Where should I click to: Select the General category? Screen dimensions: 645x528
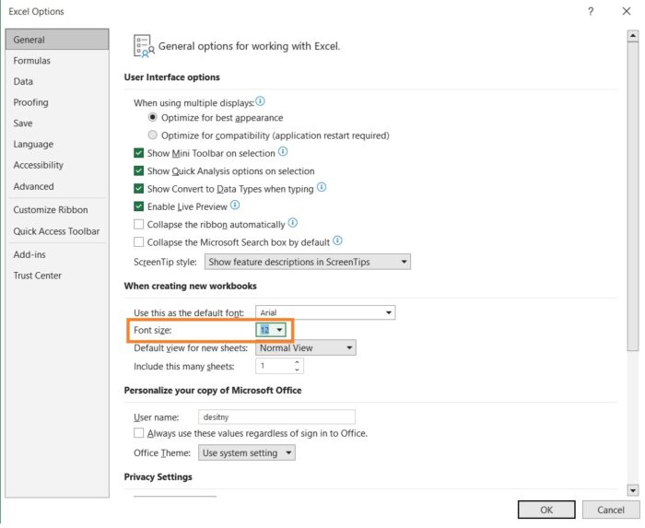[57, 40]
